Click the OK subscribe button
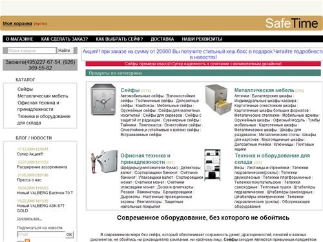The height and width of the screenshot is (242, 323). click(69, 234)
